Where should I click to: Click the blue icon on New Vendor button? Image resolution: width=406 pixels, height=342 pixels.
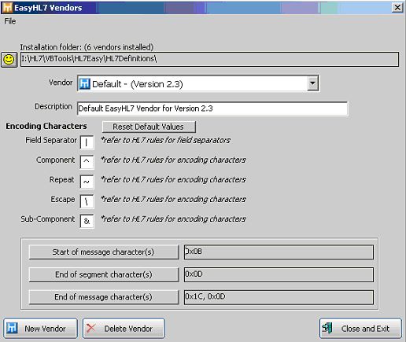tap(13, 328)
